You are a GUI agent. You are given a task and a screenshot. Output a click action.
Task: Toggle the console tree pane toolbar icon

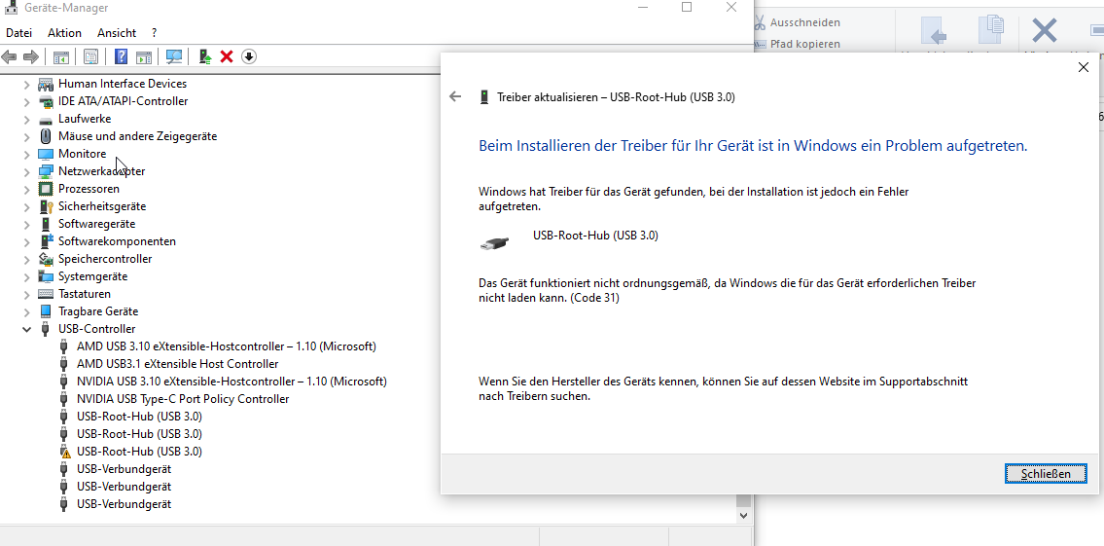point(61,56)
